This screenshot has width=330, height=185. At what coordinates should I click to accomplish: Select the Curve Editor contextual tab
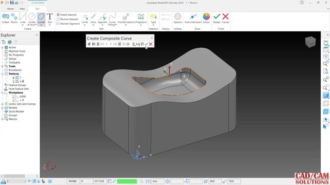point(38,3)
